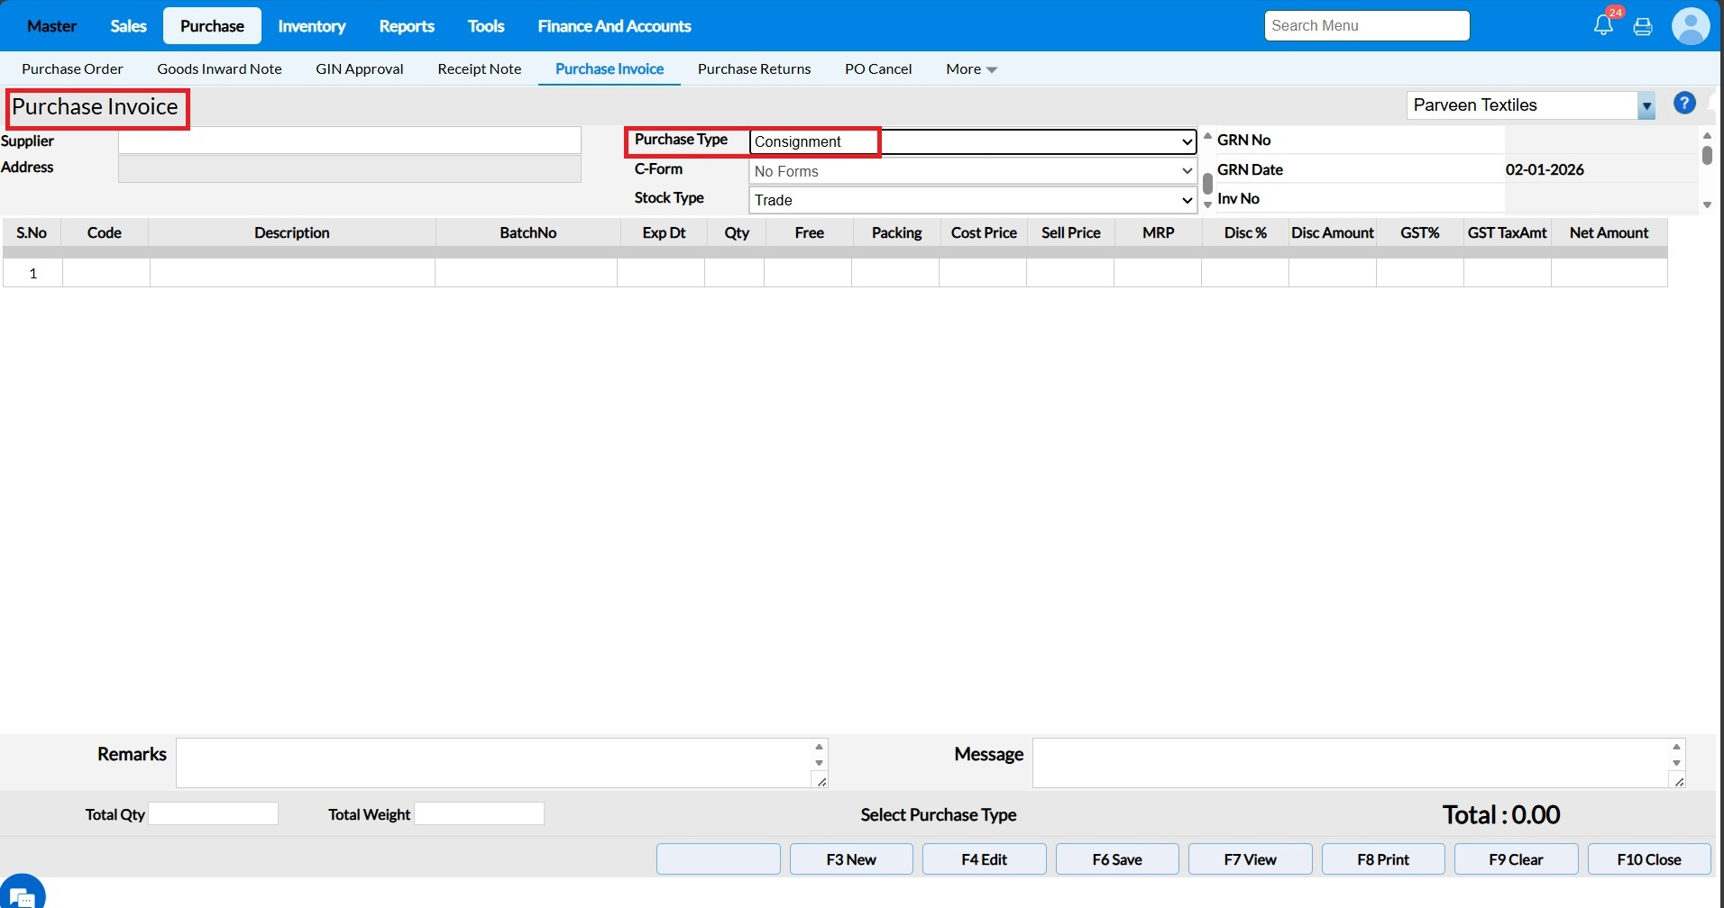1724x908 pixels.
Task: Expand the Purchase Type dropdown
Action: (x=972, y=141)
